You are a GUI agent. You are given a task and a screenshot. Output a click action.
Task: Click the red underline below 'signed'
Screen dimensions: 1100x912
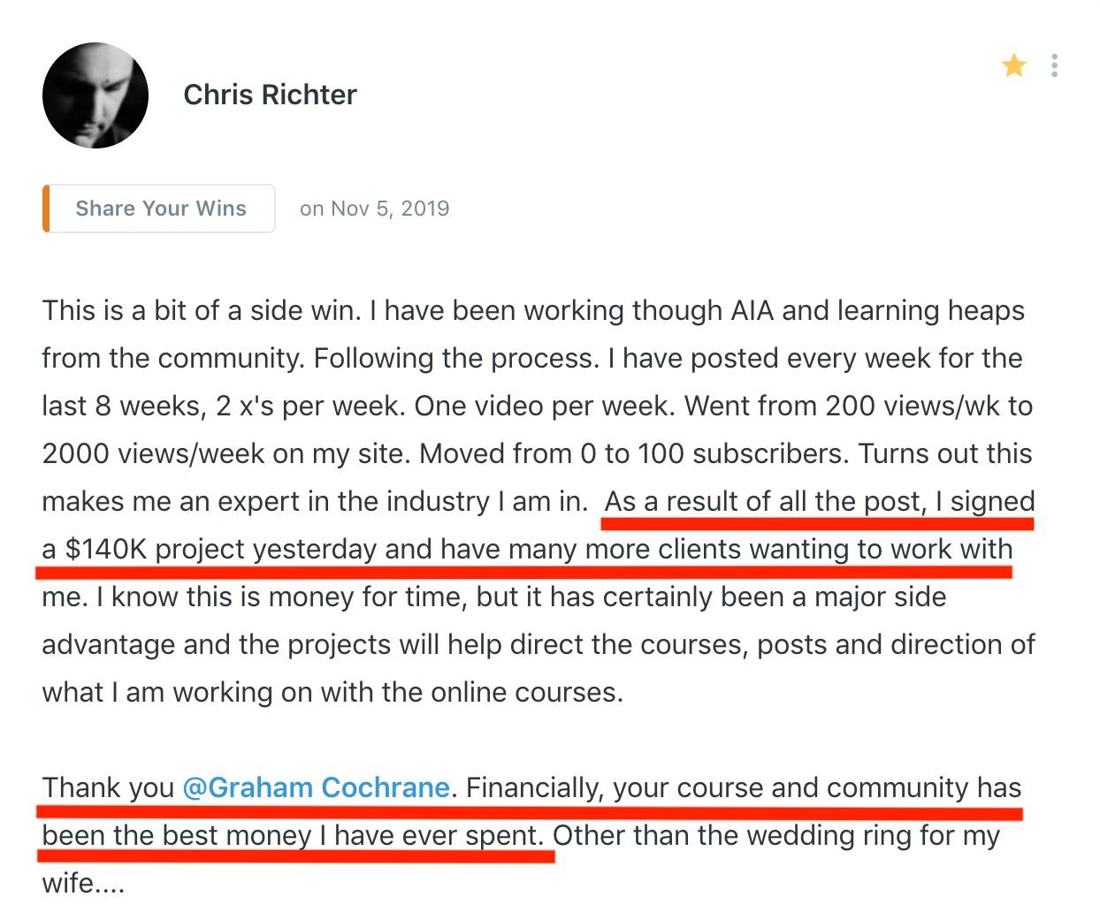pos(992,523)
